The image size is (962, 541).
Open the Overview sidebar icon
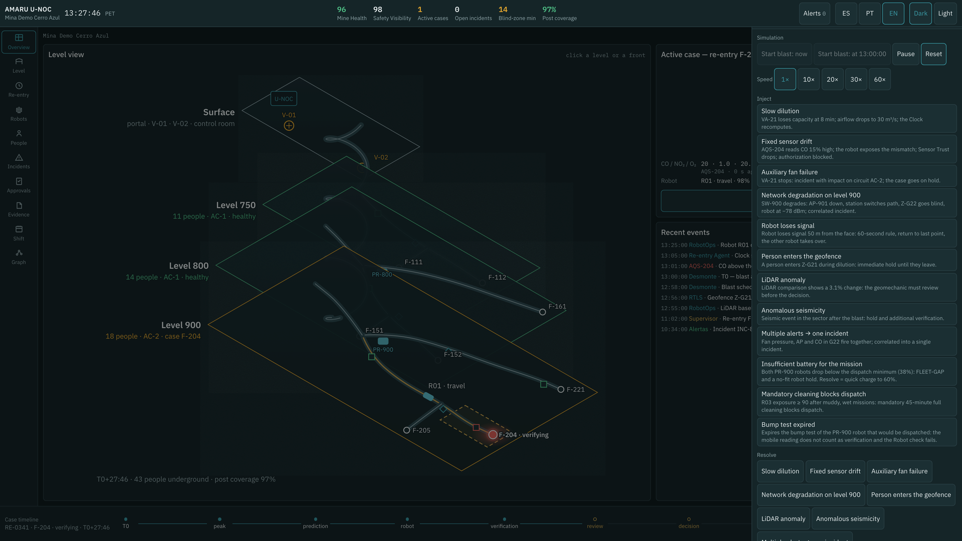click(19, 42)
